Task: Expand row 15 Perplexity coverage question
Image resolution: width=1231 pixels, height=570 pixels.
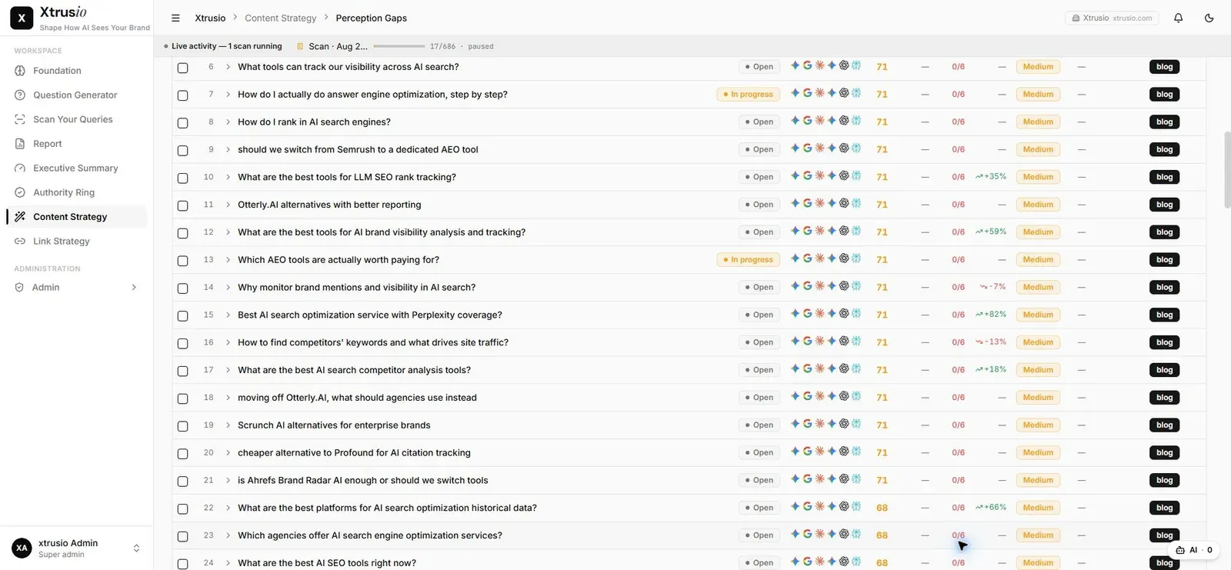Action: (x=228, y=315)
